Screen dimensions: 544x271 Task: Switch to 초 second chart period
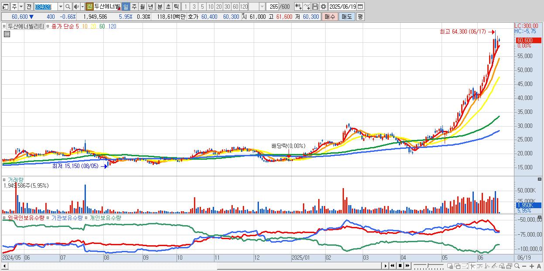(x=168, y=7)
